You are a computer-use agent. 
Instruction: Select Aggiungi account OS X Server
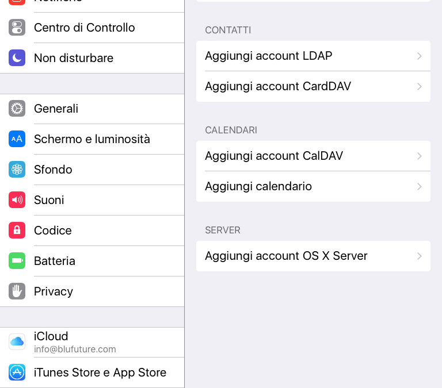(313, 256)
